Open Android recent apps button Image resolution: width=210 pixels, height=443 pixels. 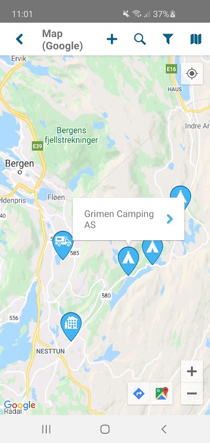click(x=46, y=429)
